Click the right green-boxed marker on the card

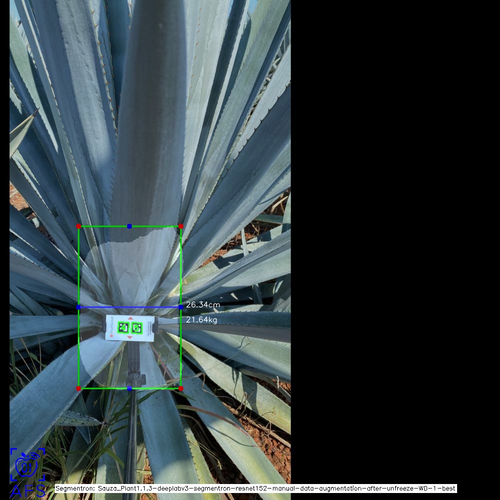pyautogui.click(x=136, y=328)
